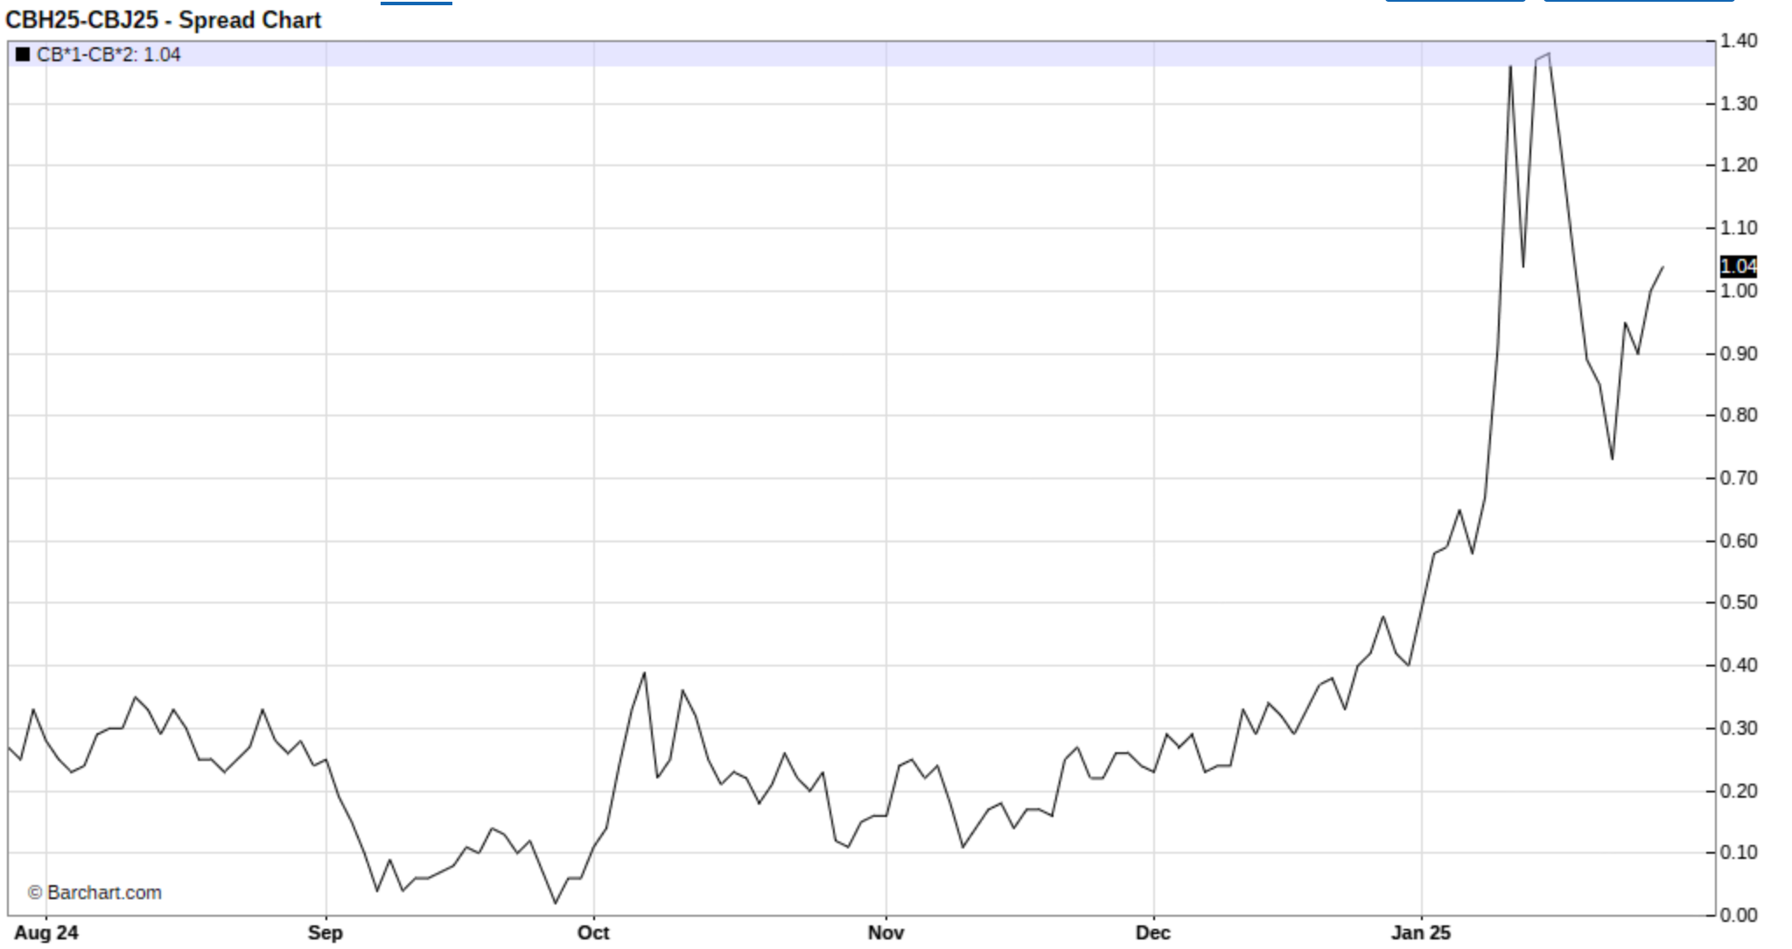Click the Nov date axis label
This screenshot has height=949, width=1792.
click(885, 933)
